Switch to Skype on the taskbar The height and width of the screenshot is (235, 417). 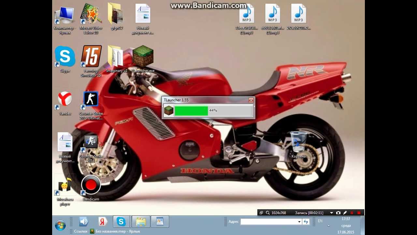121,222
